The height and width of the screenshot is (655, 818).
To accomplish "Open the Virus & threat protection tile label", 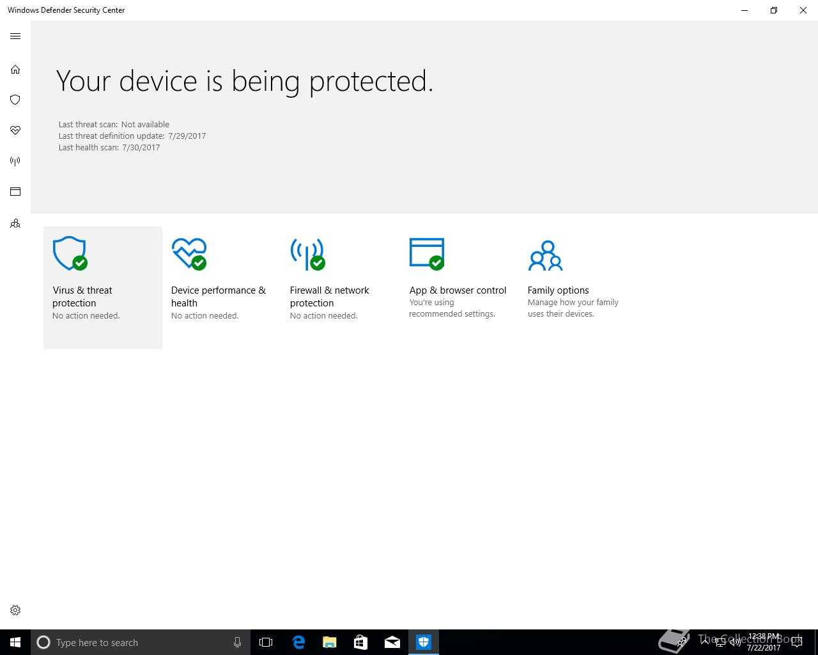I will coord(82,297).
